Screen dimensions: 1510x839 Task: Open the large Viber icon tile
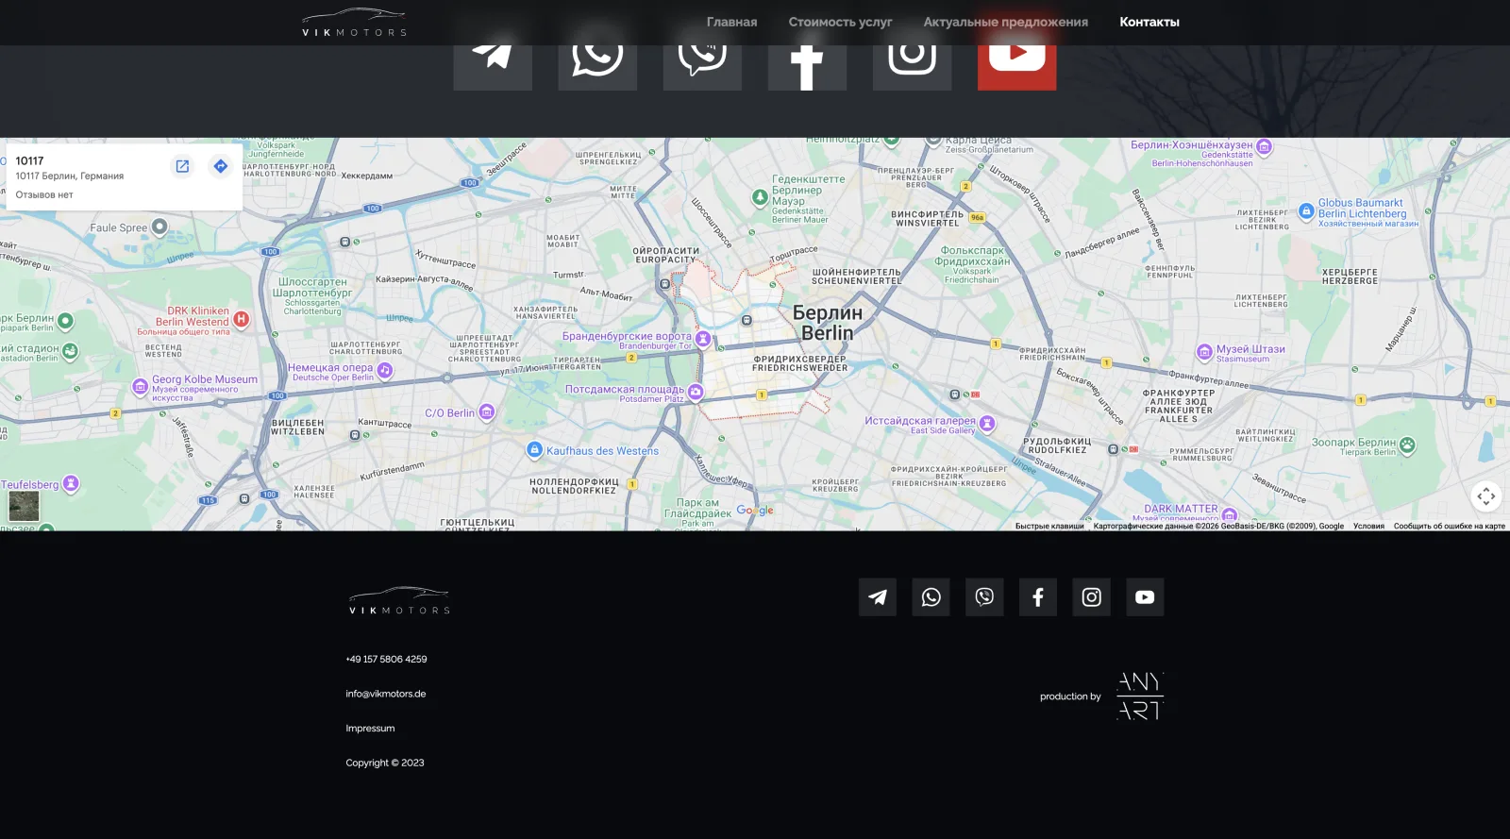702,68
